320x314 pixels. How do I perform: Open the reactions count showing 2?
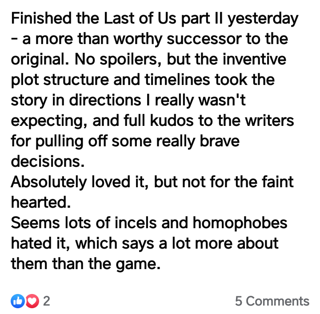coord(46,301)
